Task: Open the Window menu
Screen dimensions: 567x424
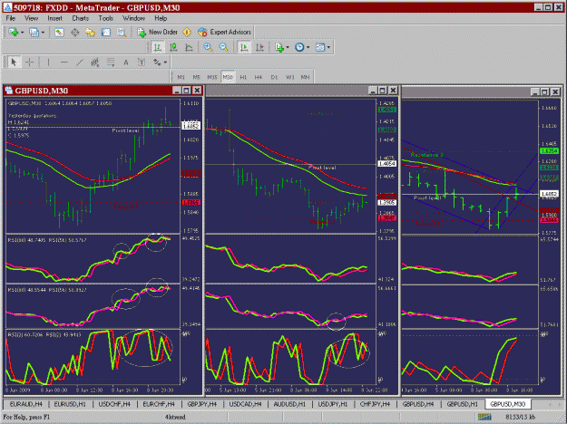Action: coord(133,18)
